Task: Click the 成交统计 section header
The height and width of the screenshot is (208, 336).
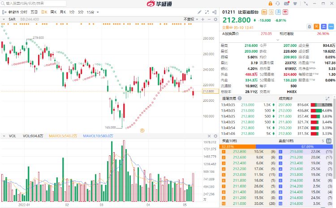Action: (285, 99)
